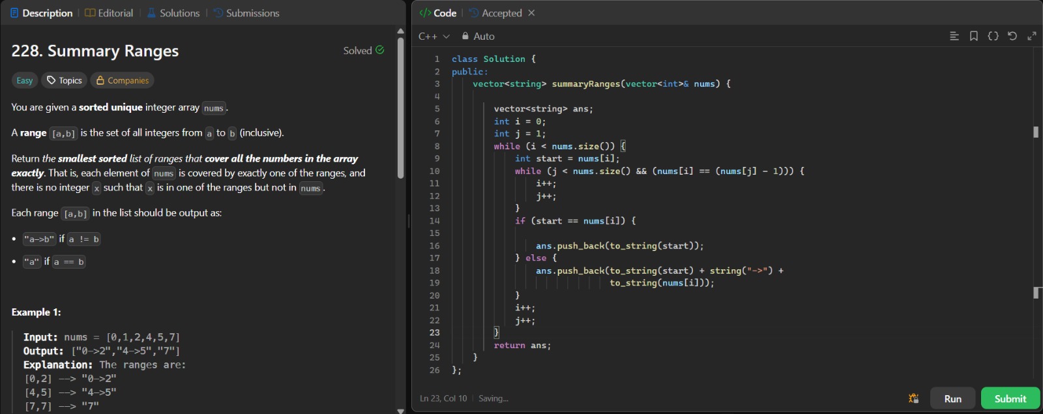Screen dimensions: 1043x414
Task: Bookmark the code with bookmark icon
Action: (x=974, y=37)
